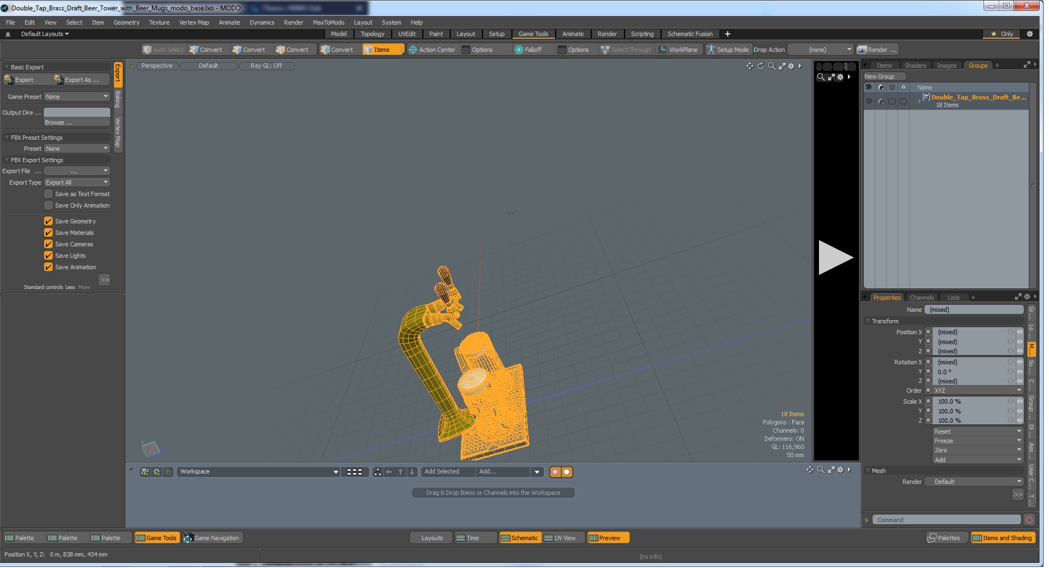Toggle visibility eye of Double_Tap group
Viewport: 1049px width, 568px height.
pyautogui.click(x=869, y=101)
